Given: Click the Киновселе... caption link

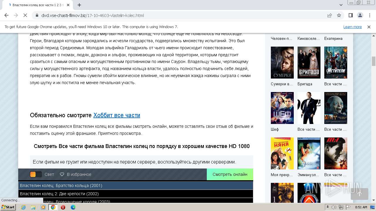Looking at the screenshot, I should click(309, 38).
